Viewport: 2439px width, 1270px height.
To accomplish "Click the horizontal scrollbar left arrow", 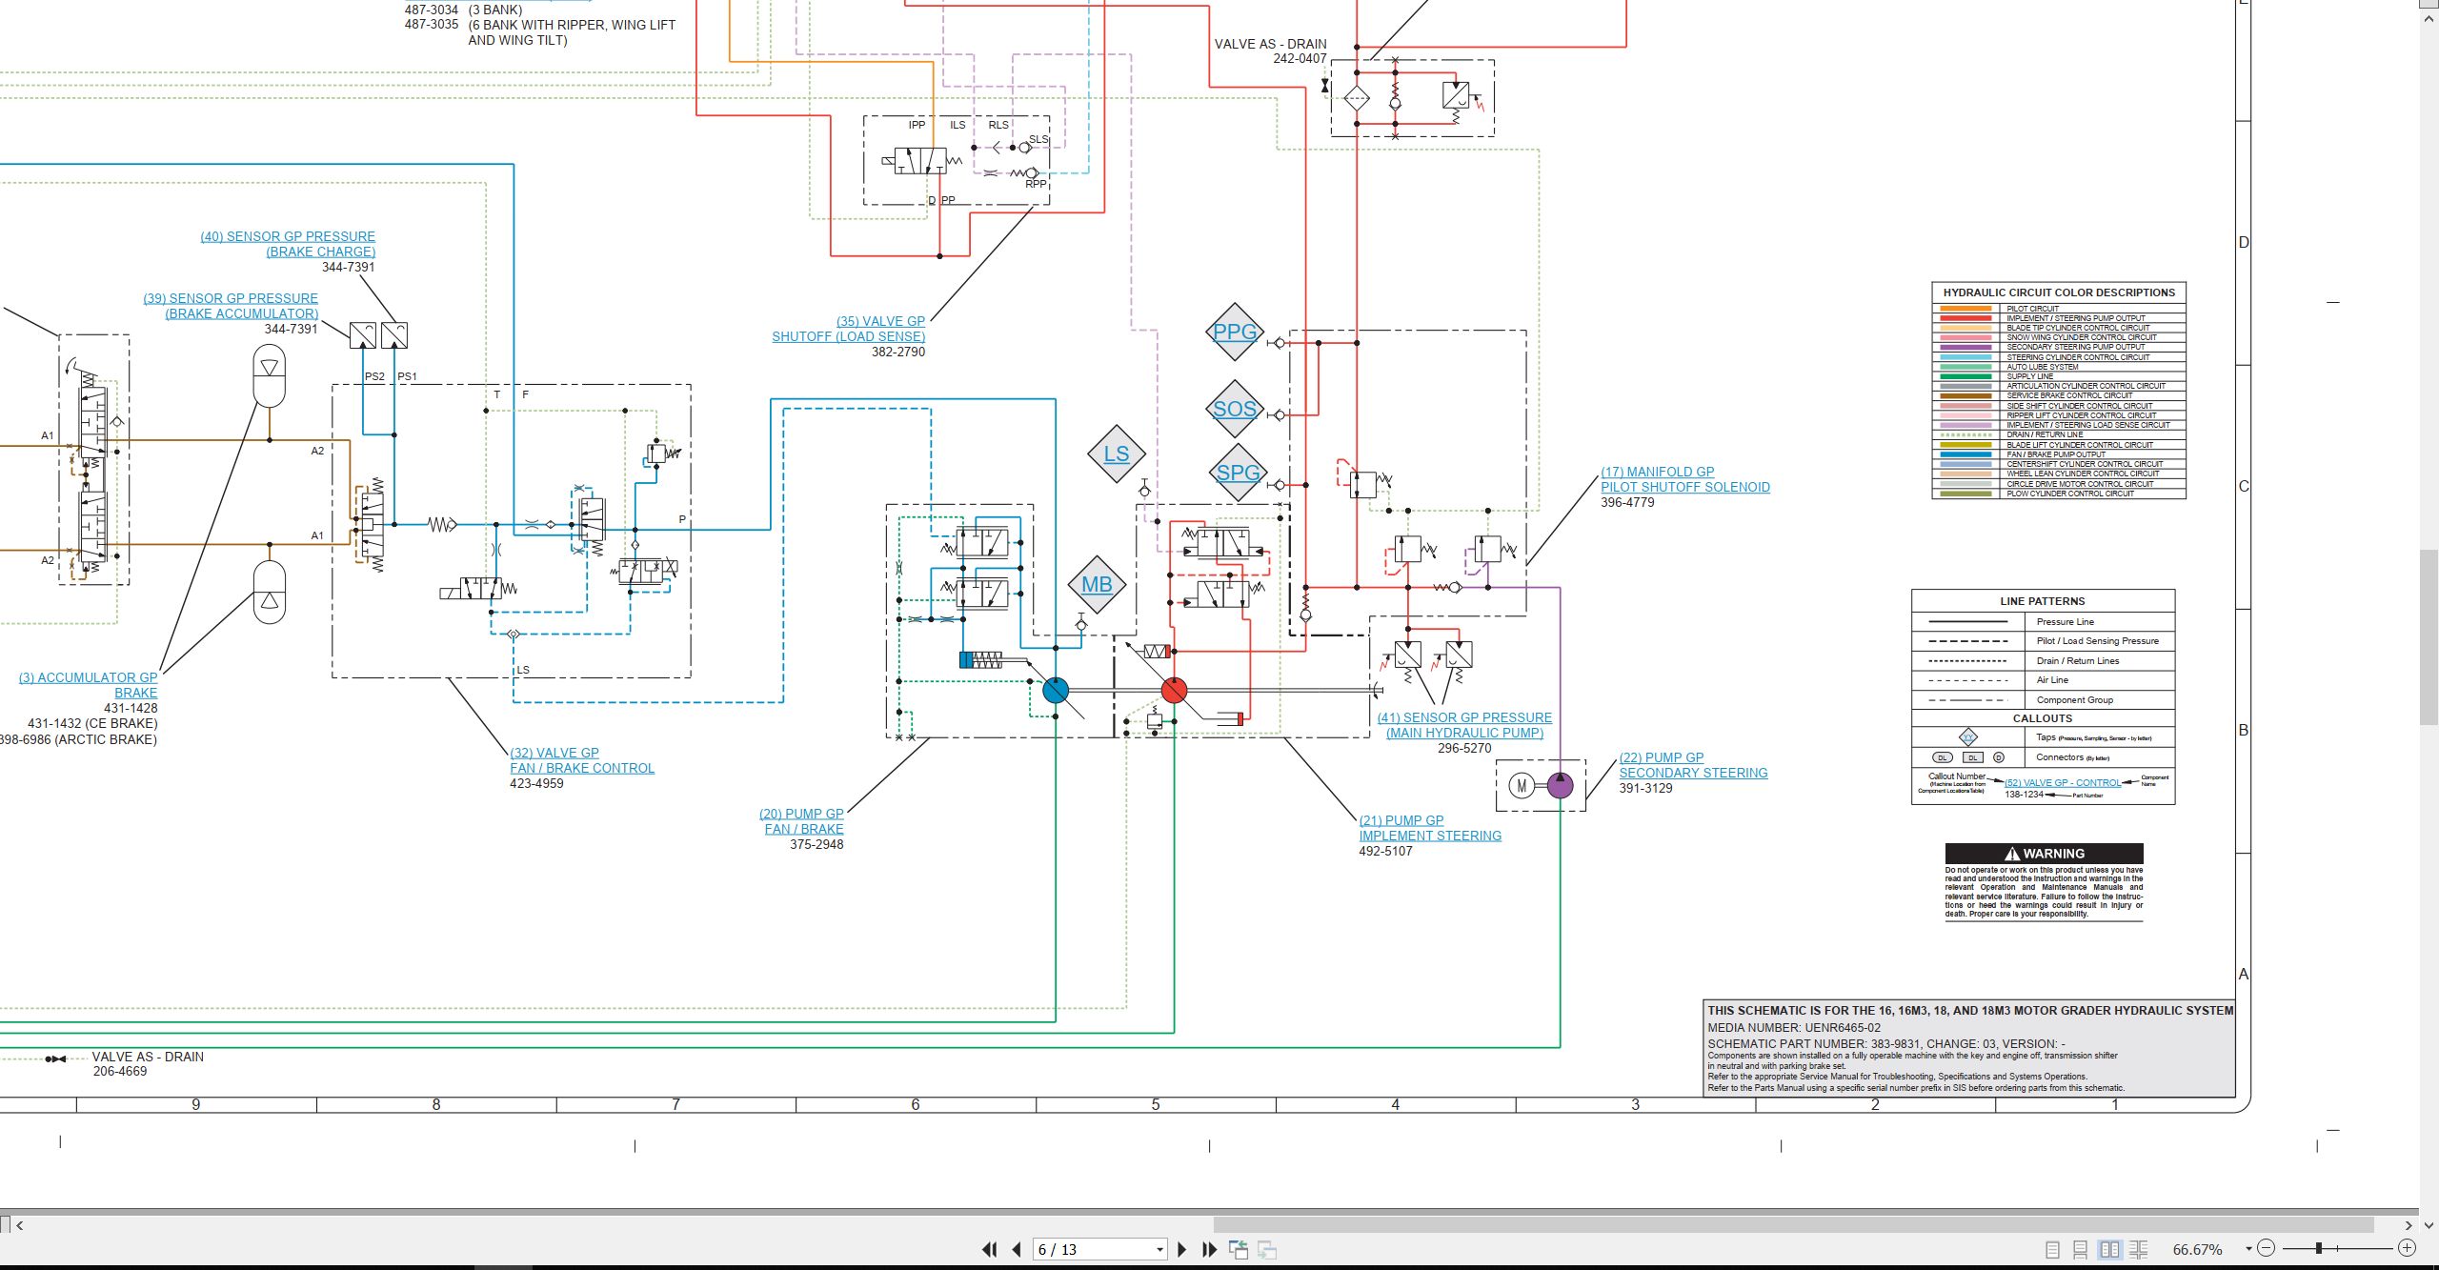I will (x=20, y=1225).
